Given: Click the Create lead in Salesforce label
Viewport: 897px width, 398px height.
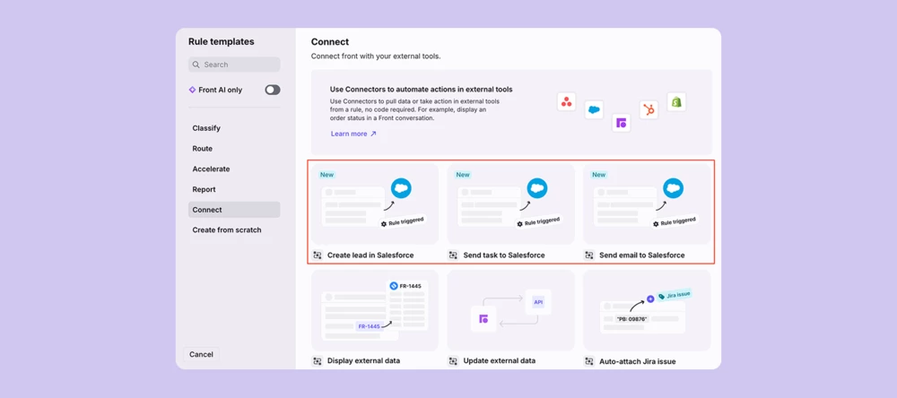Looking at the screenshot, I should [370, 255].
